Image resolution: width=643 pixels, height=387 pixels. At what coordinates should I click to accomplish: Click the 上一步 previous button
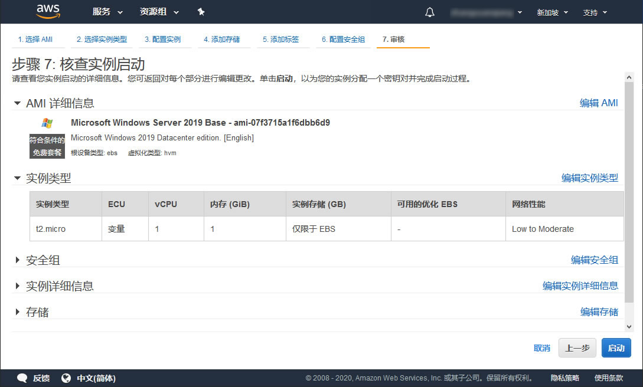(577, 348)
